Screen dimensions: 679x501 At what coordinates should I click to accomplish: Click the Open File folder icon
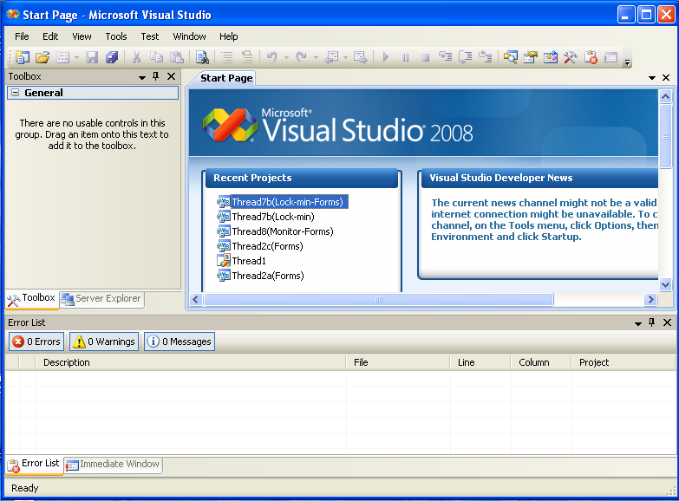42,57
